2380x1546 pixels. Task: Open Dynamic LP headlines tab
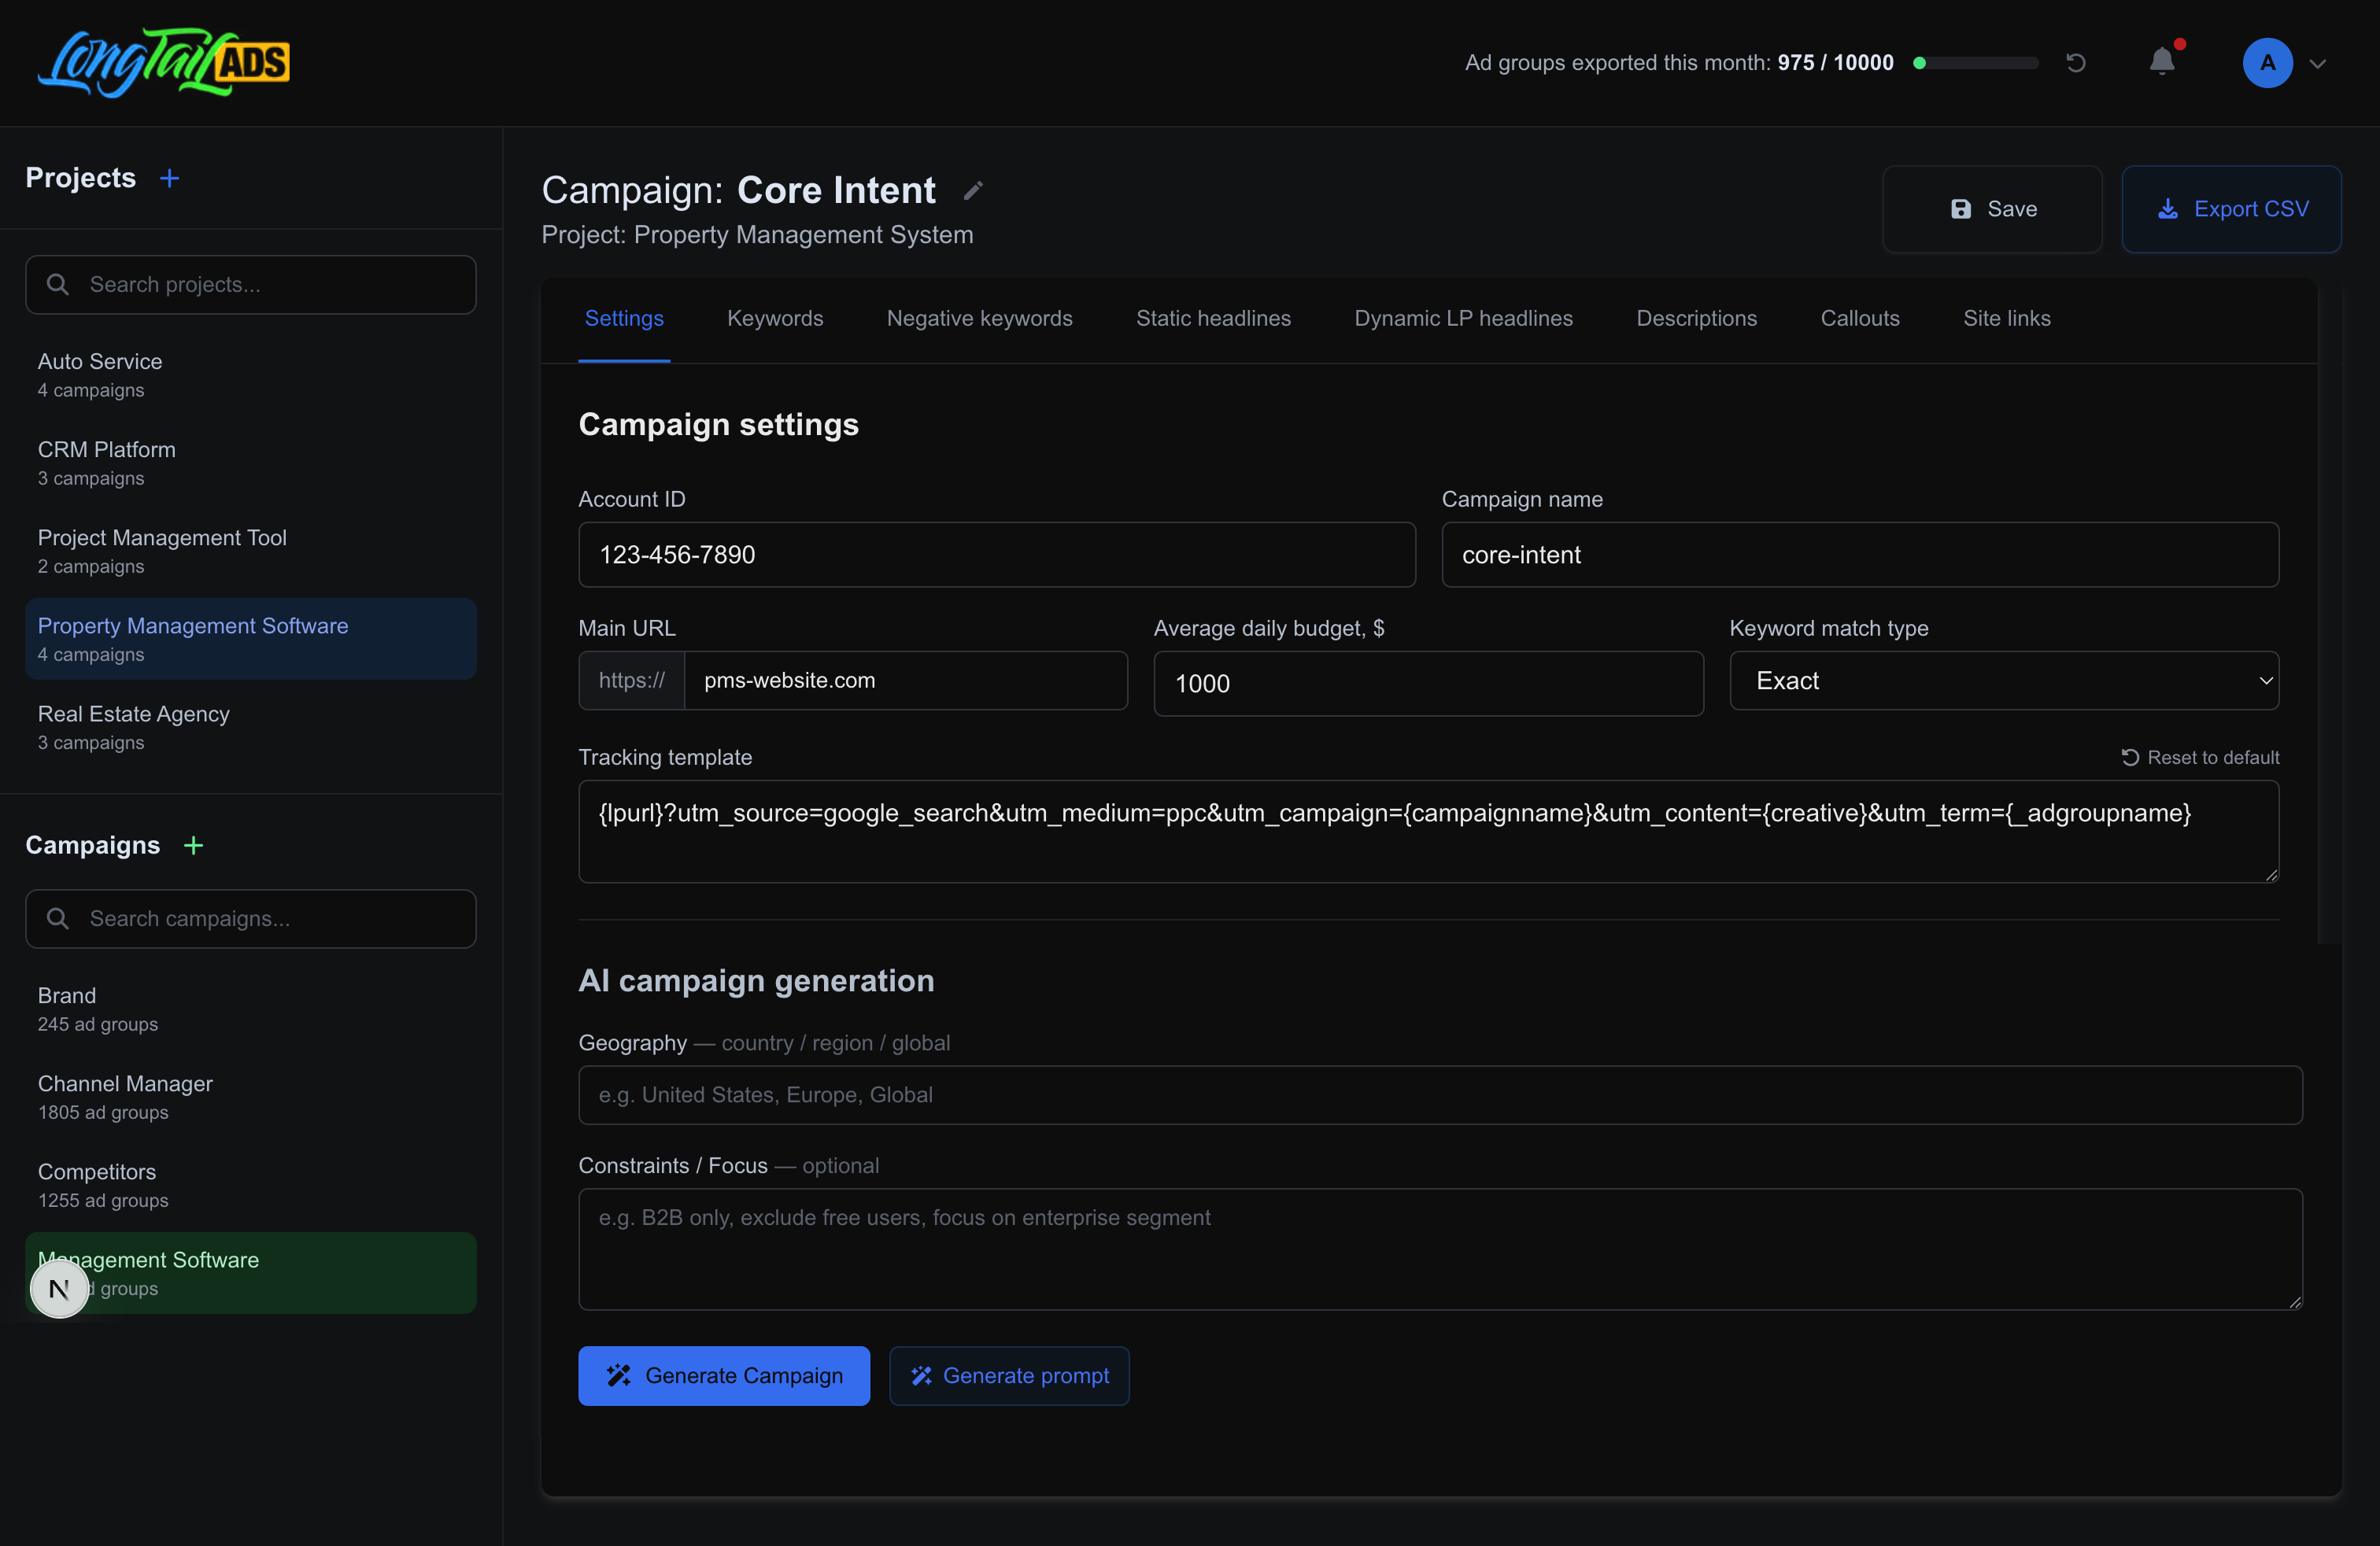click(x=1463, y=318)
